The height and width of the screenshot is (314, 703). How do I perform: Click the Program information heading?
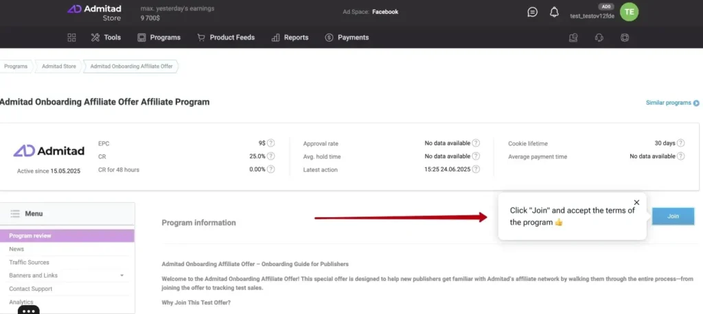[x=198, y=223]
